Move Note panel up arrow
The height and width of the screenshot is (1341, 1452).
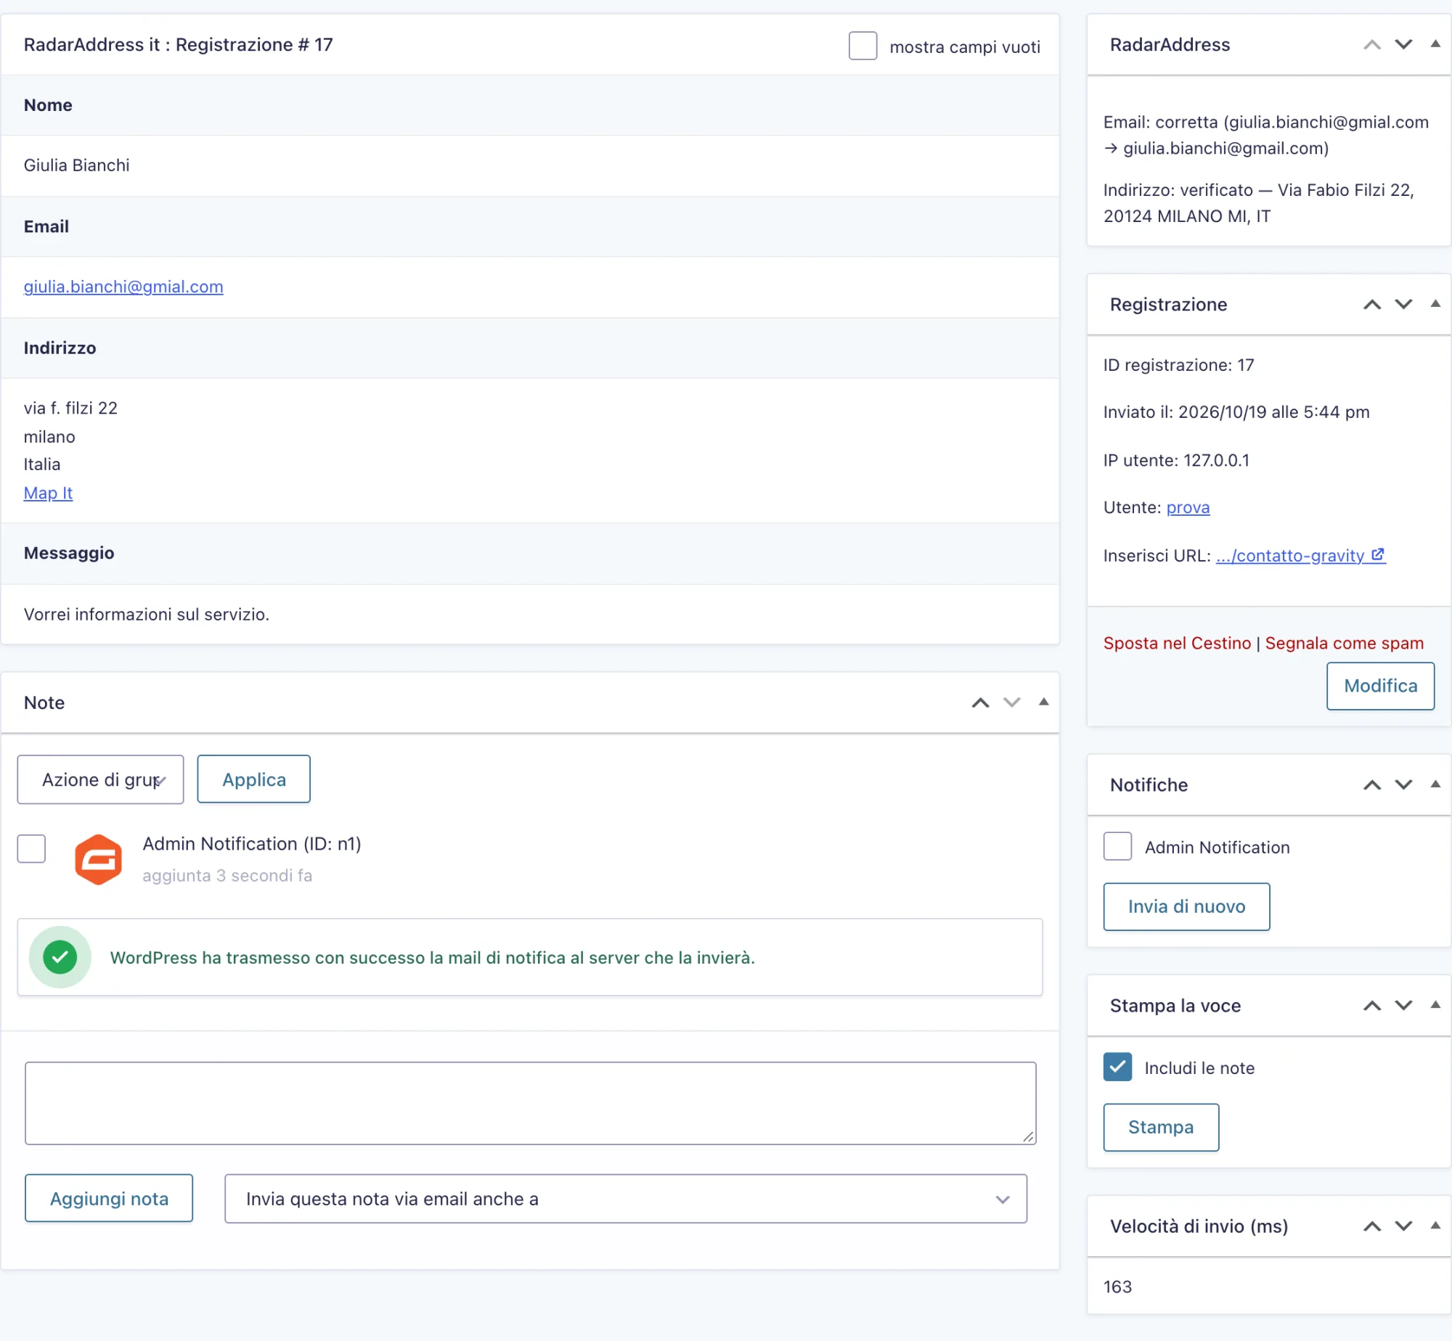tap(980, 702)
